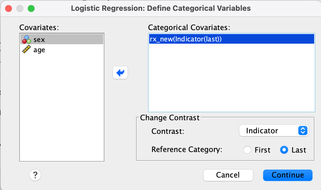Click the dialog title bar text
321x190 pixels.
pos(161,8)
